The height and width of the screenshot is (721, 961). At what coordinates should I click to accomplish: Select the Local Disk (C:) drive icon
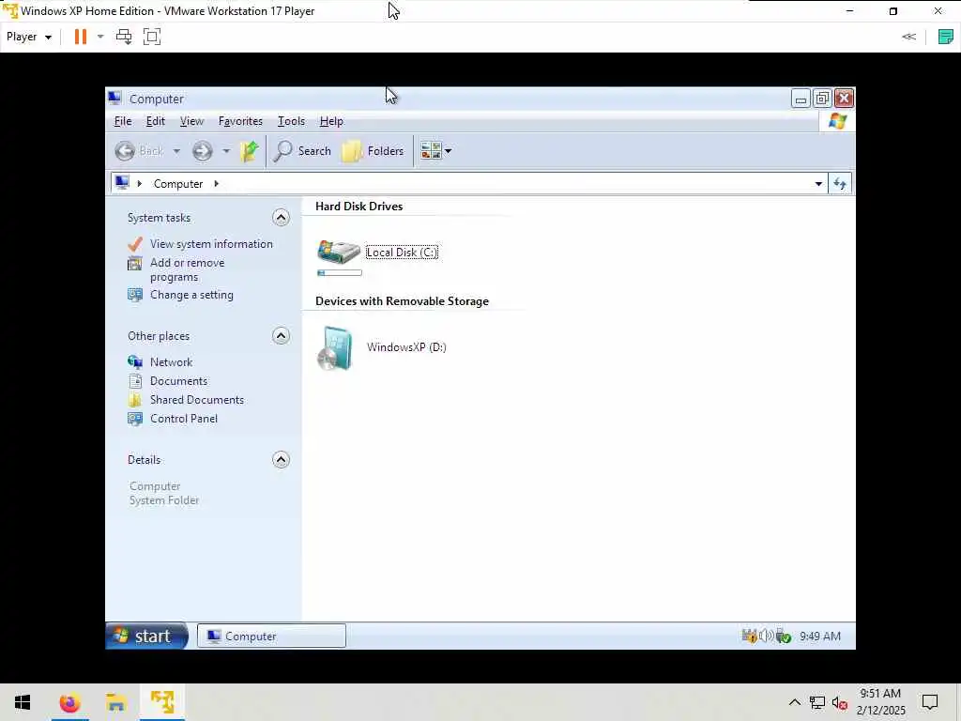click(x=338, y=252)
